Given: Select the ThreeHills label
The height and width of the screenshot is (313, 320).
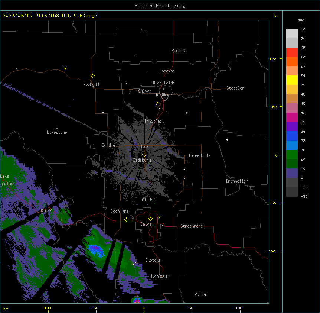Looking at the screenshot, I should tap(199, 155).
